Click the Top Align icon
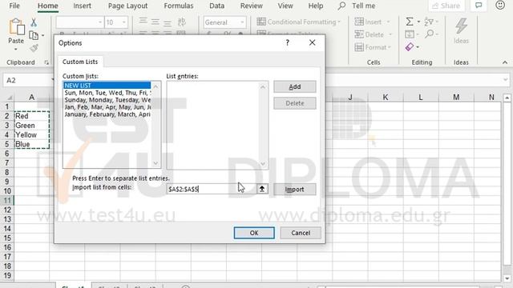The image size is (513, 288). click(143, 22)
